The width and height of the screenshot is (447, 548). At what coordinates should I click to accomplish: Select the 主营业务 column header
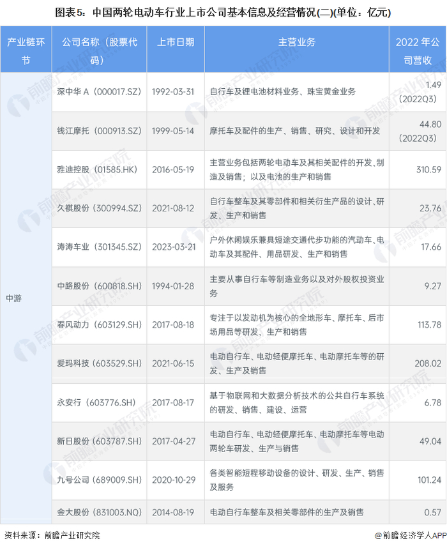click(297, 49)
